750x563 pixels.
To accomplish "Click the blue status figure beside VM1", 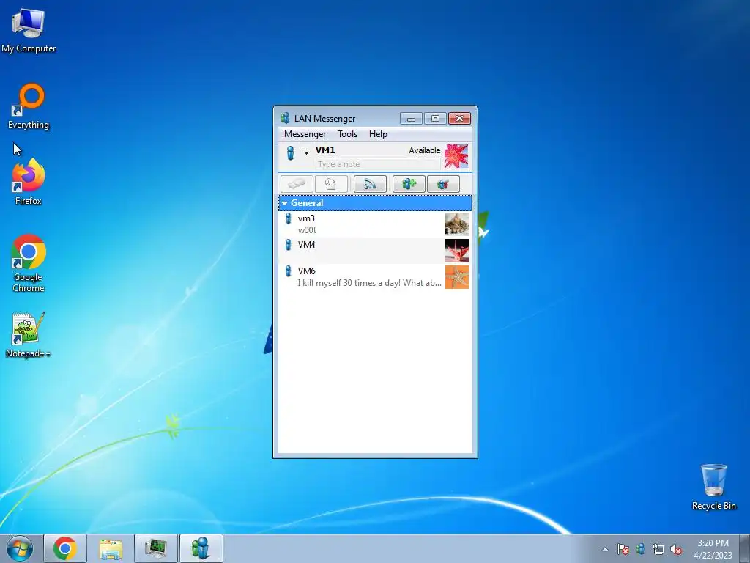I will coord(290,153).
